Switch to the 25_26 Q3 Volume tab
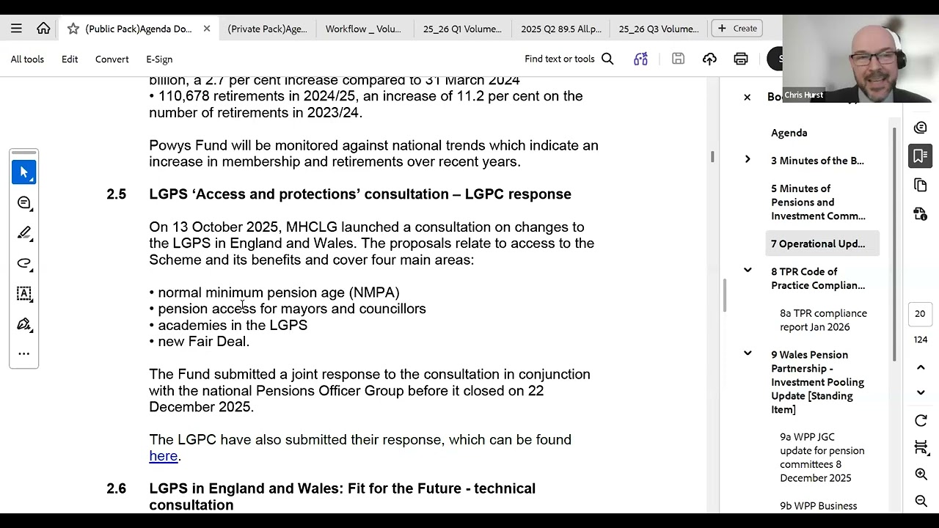939x528 pixels. 659,29
